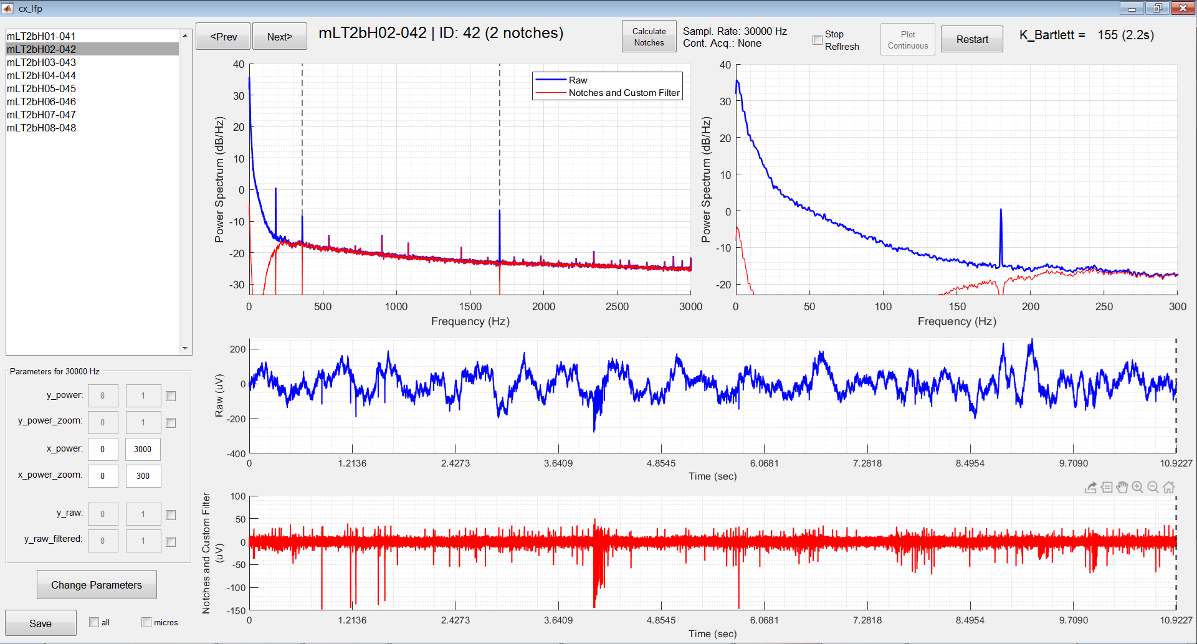Select the pan hand tool in the axes toolbar
The image size is (1197, 644).
tap(1122, 488)
